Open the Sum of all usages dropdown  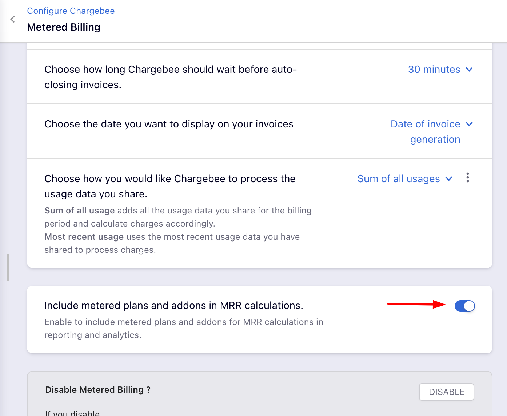(399, 179)
